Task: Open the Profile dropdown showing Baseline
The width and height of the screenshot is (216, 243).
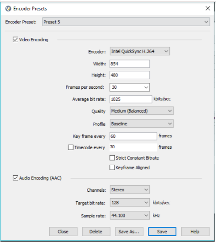Action: (x=142, y=124)
